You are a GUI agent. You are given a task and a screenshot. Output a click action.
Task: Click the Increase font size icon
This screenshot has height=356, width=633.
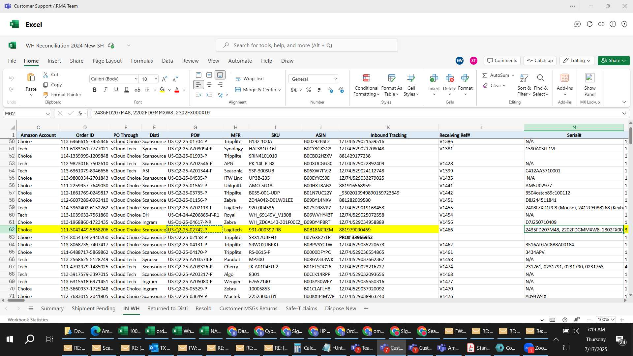coord(165,79)
